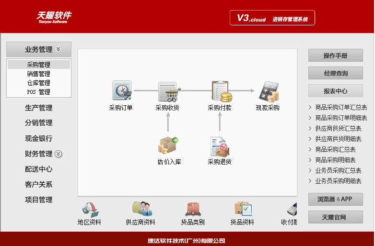Open the 项目管理 menu
The image size is (375, 246).
pyautogui.click(x=39, y=200)
